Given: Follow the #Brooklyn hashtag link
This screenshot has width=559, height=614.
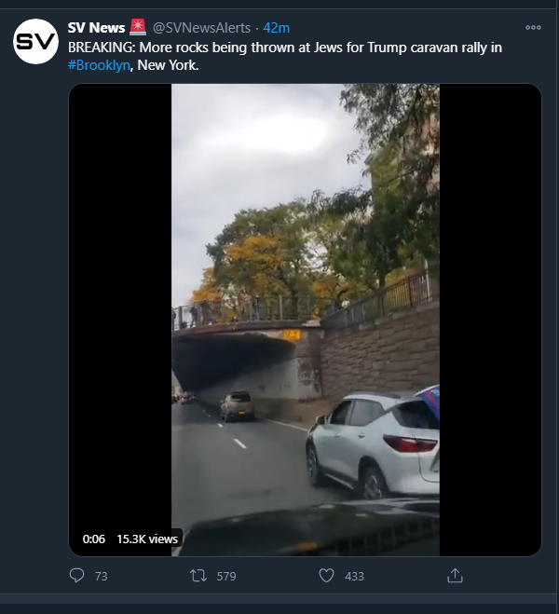Looking at the screenshot, I should 99,65.
